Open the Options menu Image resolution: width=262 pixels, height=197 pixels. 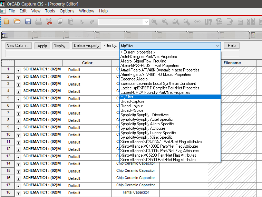67,11
